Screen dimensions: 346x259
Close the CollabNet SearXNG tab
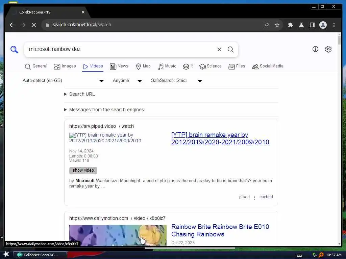tap(83, 12)
